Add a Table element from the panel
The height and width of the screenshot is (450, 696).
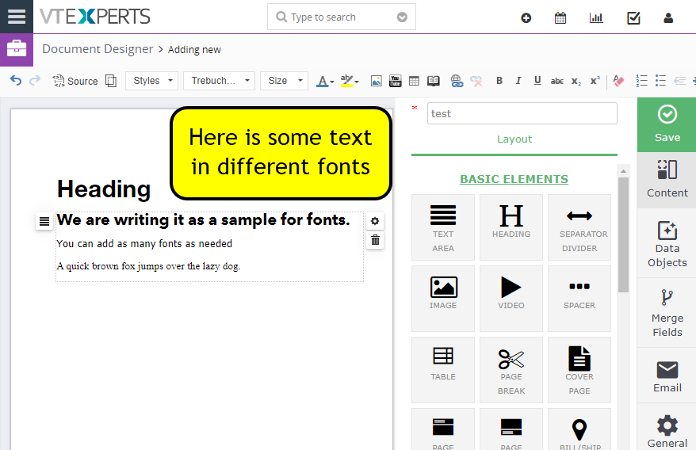[443, 370]
